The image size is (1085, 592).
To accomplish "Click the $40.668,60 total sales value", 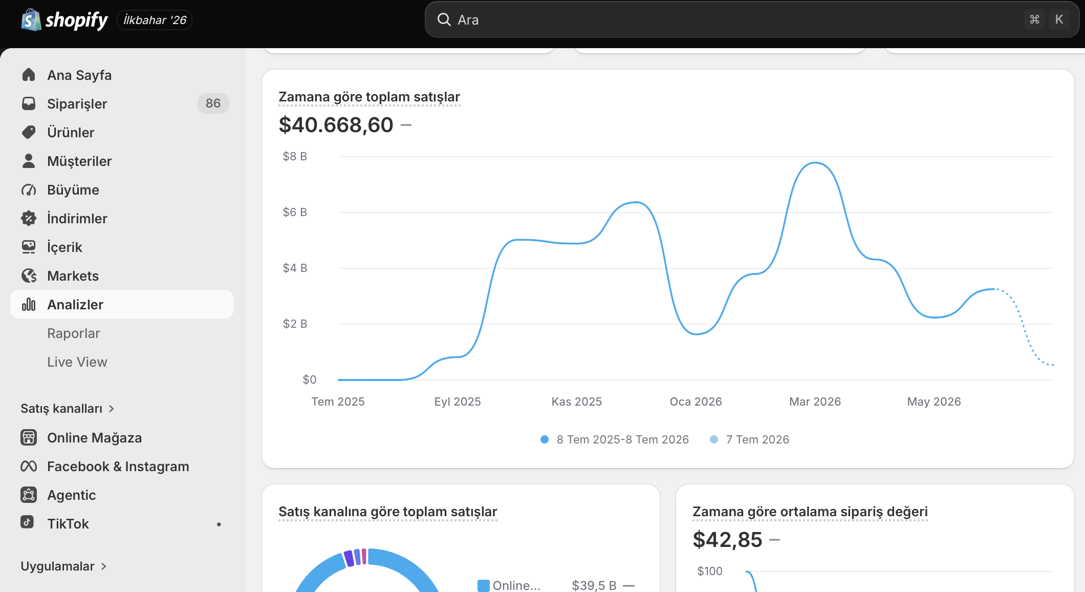I will tap(336, 124).
